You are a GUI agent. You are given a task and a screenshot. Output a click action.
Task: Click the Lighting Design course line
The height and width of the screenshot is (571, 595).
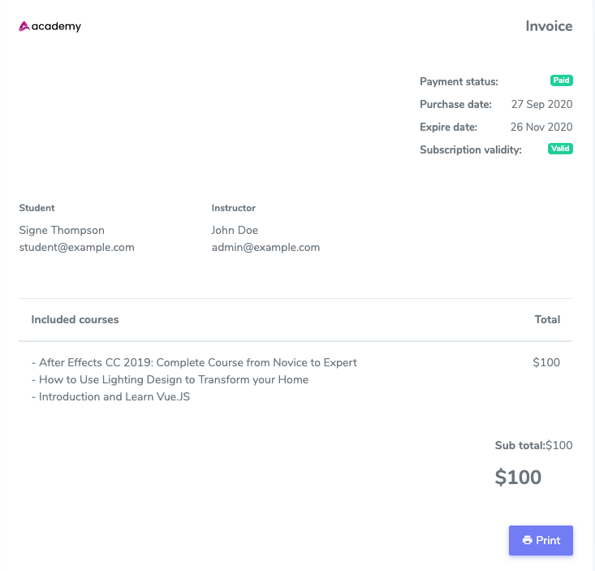(x=170, y=380)
